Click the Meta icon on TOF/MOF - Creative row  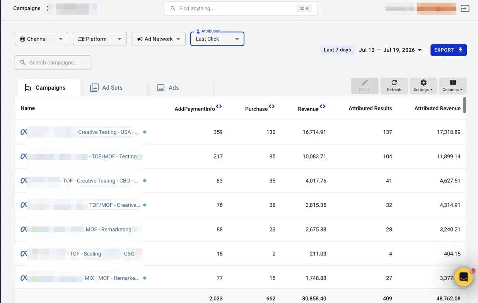pos(24,205)
